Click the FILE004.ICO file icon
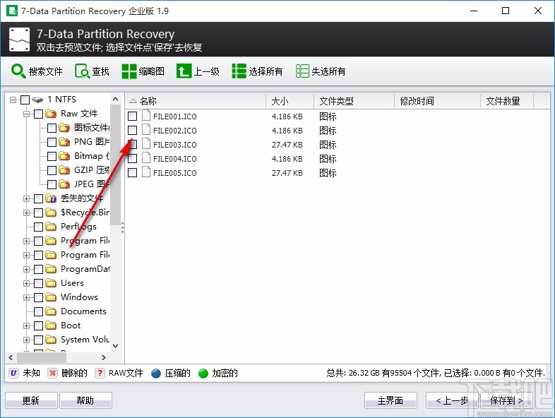This screenshot has height=418, width=555. point(146,158)
